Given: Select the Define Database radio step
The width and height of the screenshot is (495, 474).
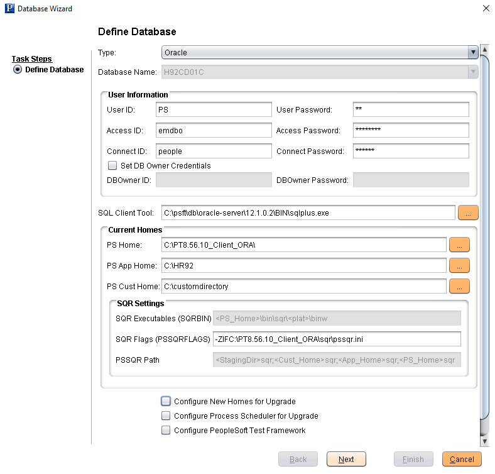Looking at the screenshot, I should point(18,70).
